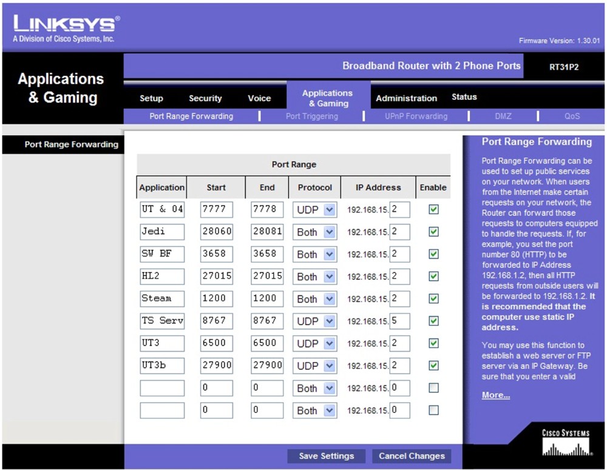Image resolution: width=607 pixels, height=470 pixels.
Task: Click the Steam application name field
Action: (162, 299)
